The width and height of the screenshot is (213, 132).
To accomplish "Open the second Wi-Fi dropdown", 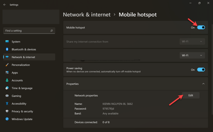I will (x=192, y=55).
